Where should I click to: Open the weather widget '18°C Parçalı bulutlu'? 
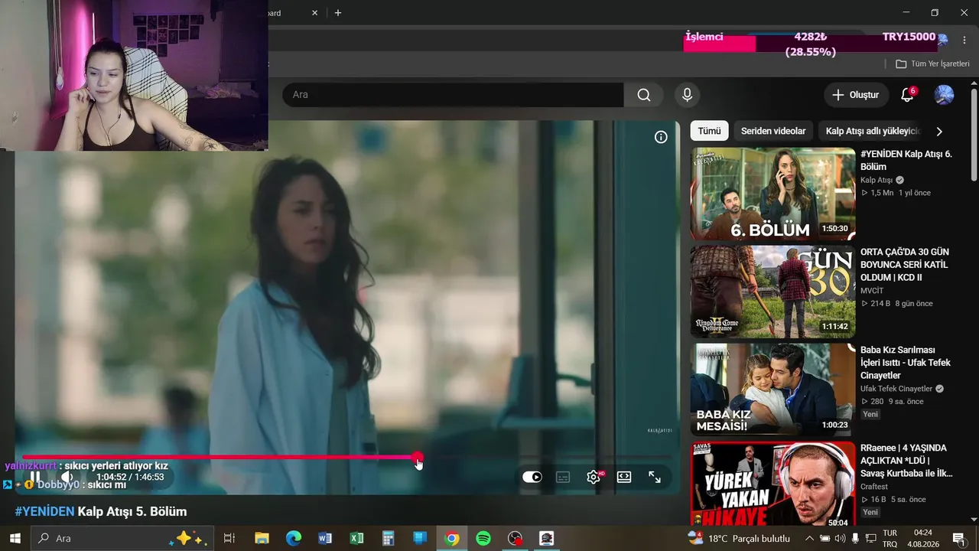click(x=740, y=538)
